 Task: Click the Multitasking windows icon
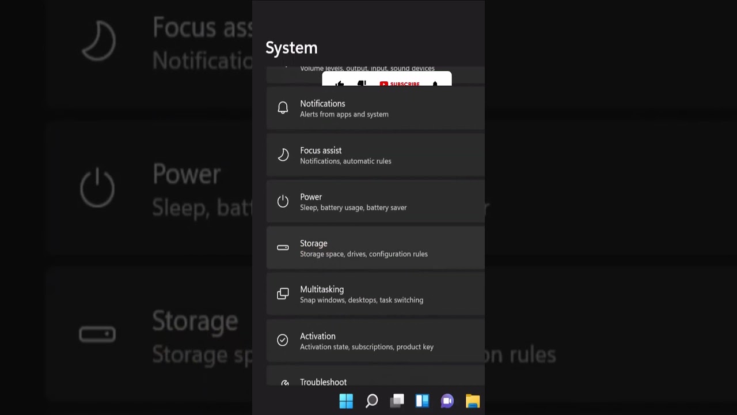(x=283, y=294)
